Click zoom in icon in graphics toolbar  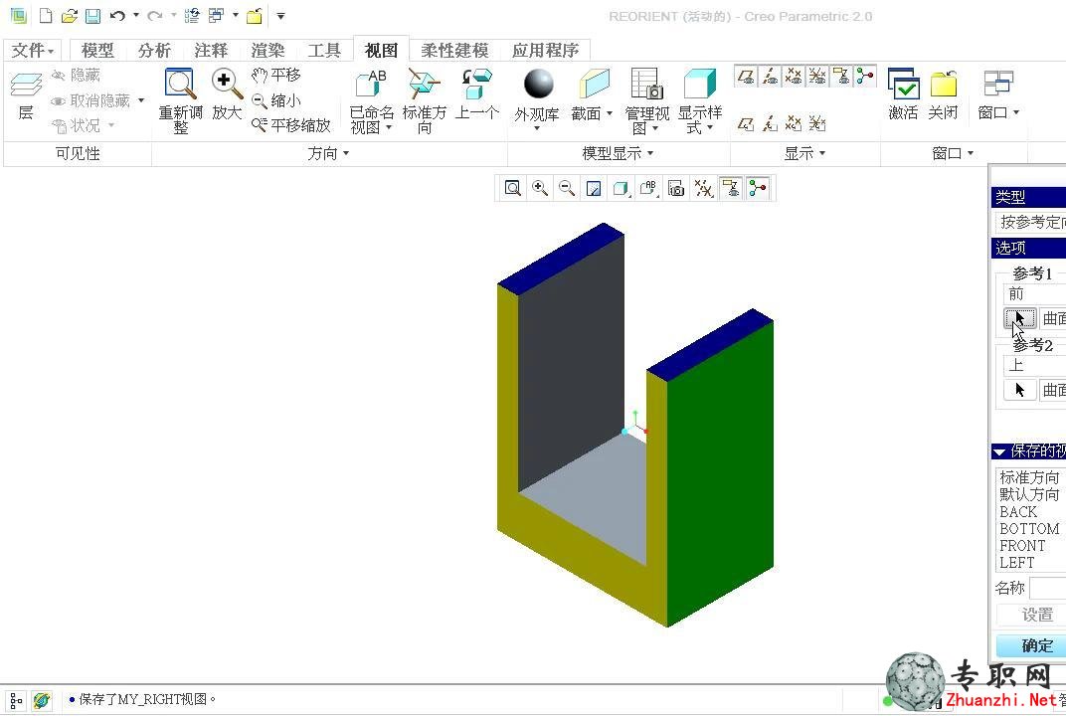click(540, 188)
